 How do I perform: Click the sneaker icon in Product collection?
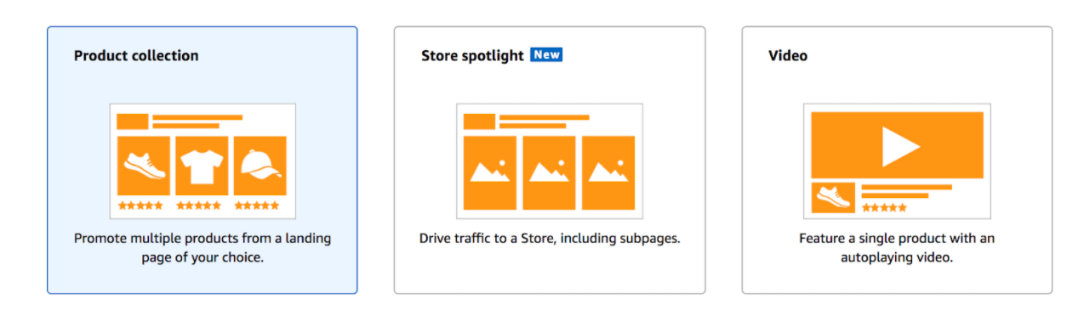tap(144, 166)
